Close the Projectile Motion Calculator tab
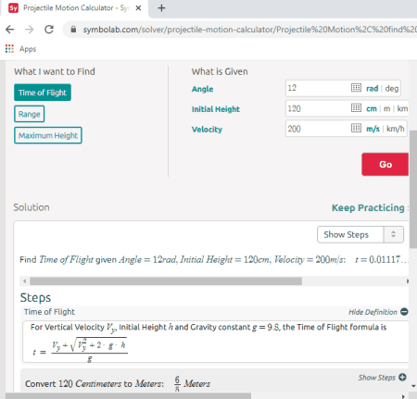The image size is (417, 399). click(138, 8)
